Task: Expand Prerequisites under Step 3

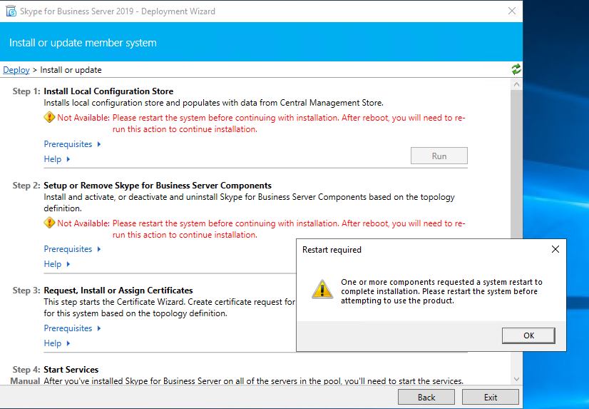Action: pyautogui.click(x=72, y=328)
